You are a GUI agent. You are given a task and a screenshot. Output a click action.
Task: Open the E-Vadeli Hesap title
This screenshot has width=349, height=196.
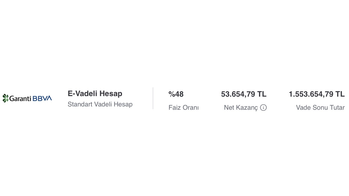point(95,94)
